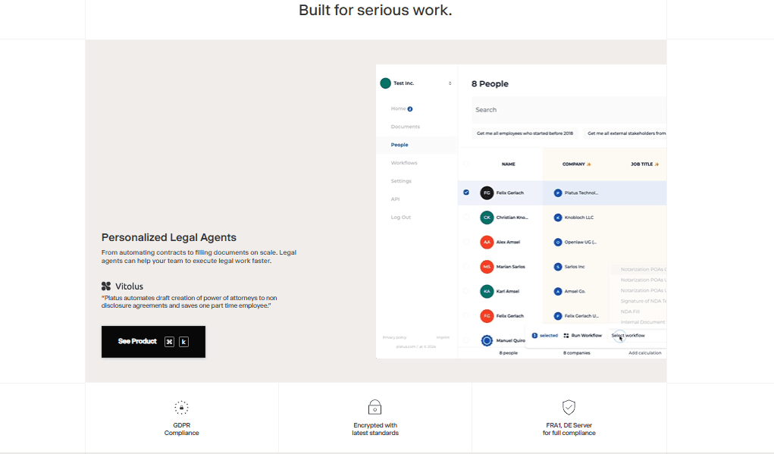Open the Select workflow dropdown
The width and height of the screenshot is (774, 454).
click(637, 336)
